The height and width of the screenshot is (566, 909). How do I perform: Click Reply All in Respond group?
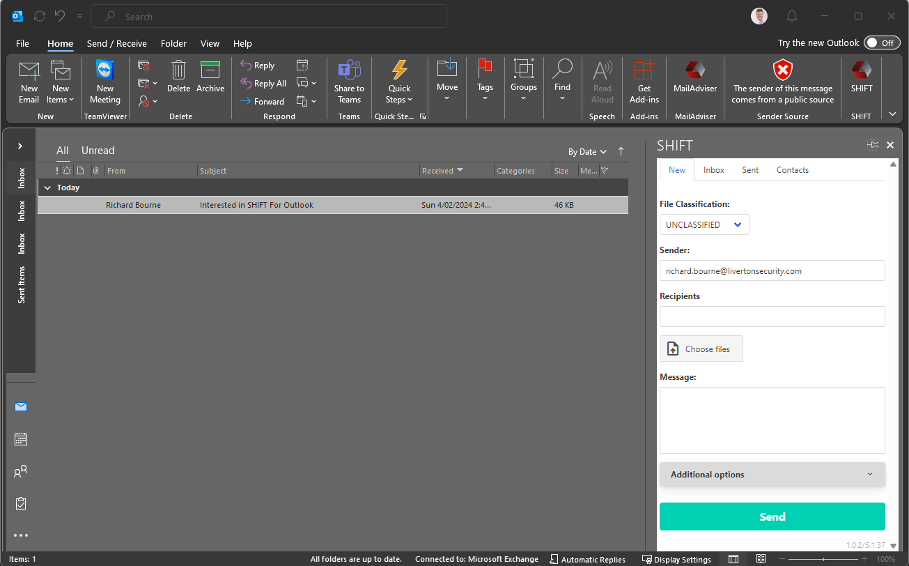(x=263, y=84)
